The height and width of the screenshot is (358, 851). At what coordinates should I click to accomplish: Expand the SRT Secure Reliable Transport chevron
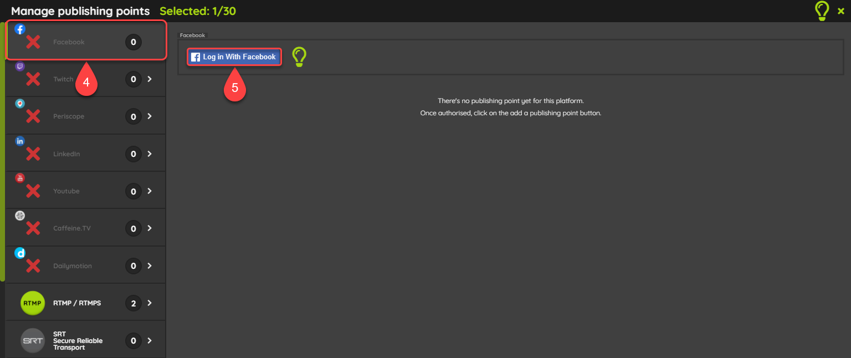pos(149,340)
